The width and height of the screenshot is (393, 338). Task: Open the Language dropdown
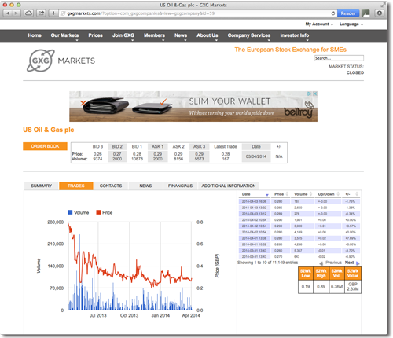pos(351,24)
